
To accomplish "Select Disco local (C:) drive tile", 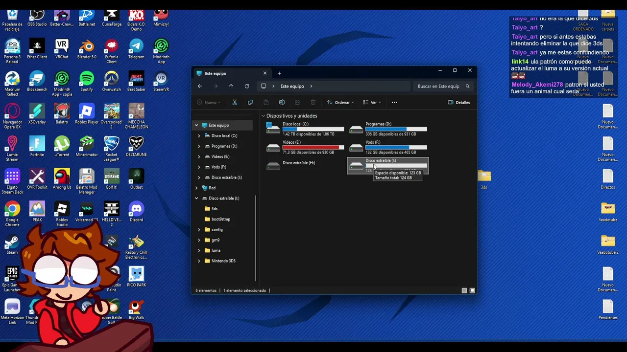I will point(305,129).
